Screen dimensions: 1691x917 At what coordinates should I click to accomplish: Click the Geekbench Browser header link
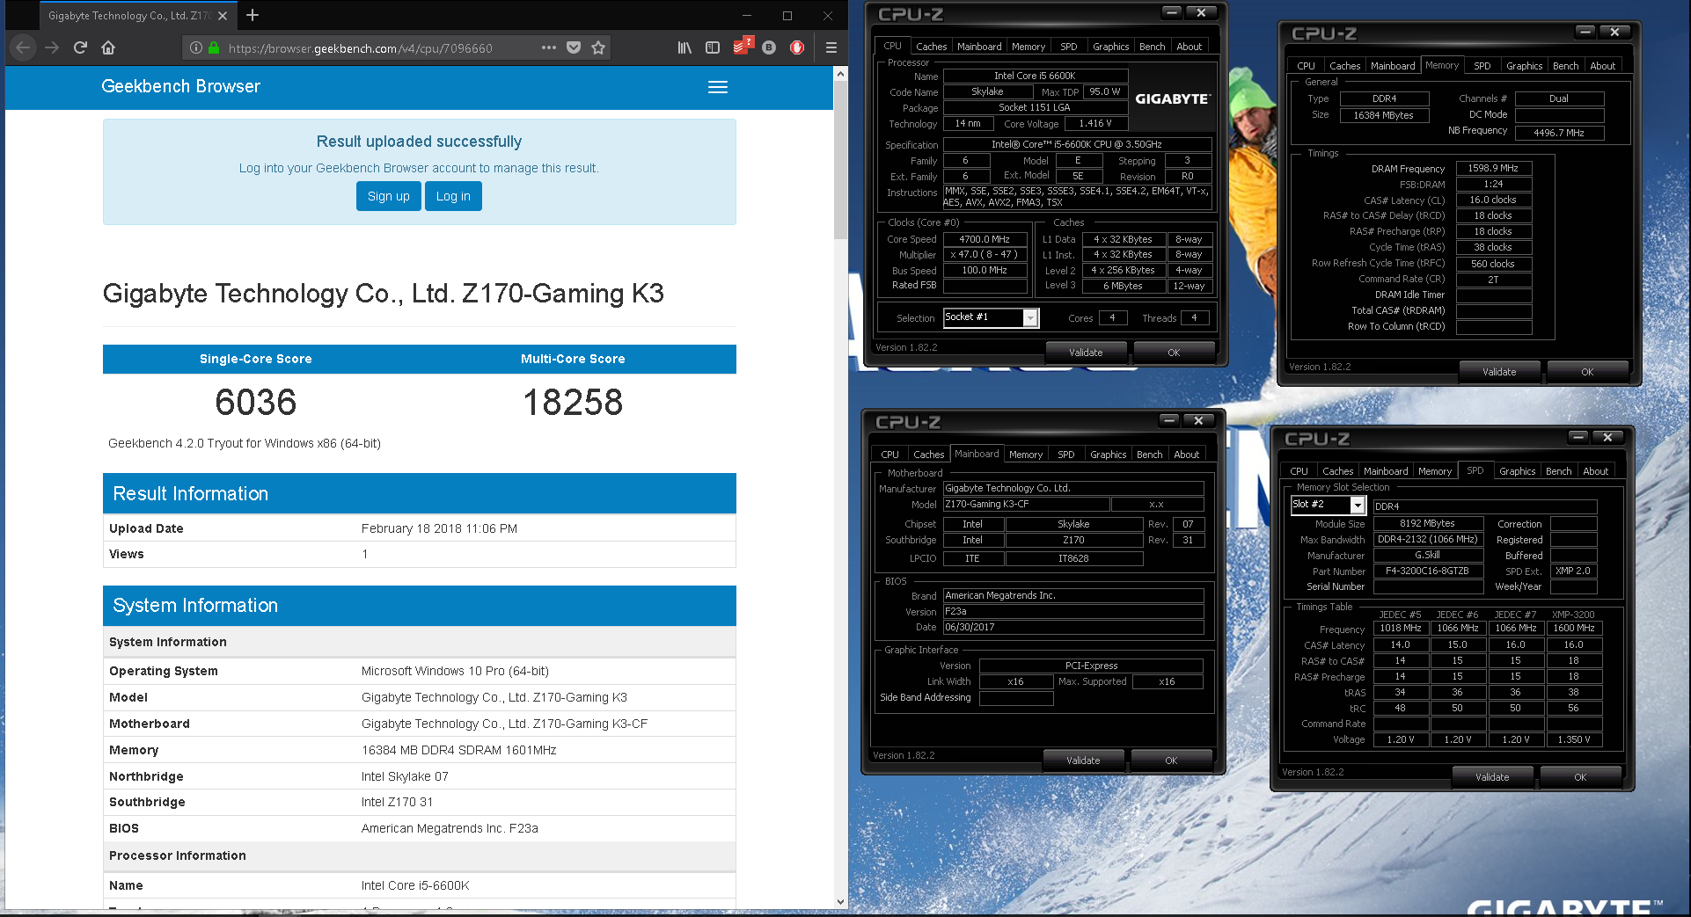tap(180, 86)
